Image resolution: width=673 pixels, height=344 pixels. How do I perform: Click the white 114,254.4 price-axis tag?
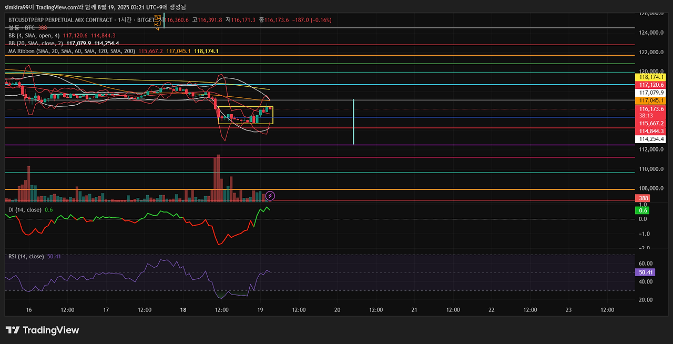[x=651, y=139]
